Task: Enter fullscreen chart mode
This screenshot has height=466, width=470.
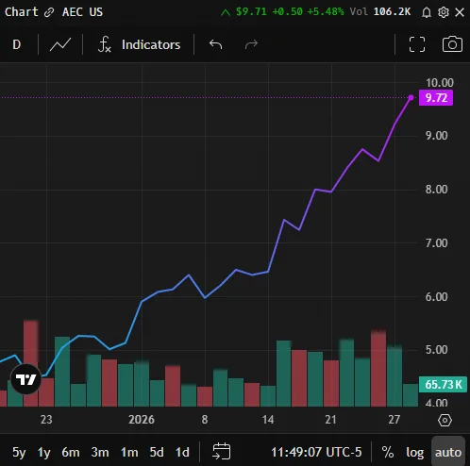Action: (x=417, y=44)
